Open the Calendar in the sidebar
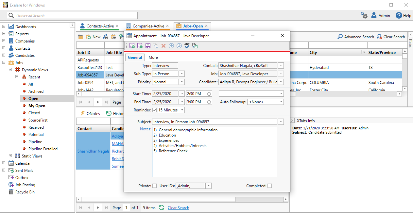 pos(23,163)
